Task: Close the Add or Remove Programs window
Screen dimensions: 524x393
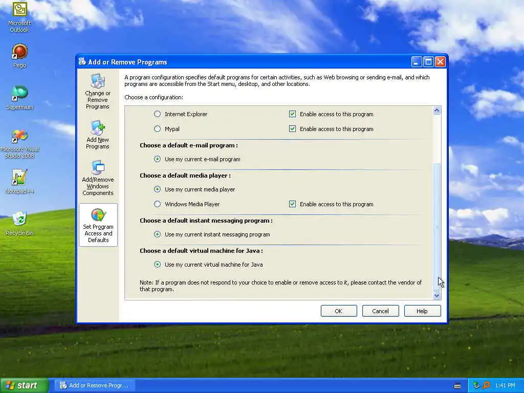Action: [x=440, y=62]
